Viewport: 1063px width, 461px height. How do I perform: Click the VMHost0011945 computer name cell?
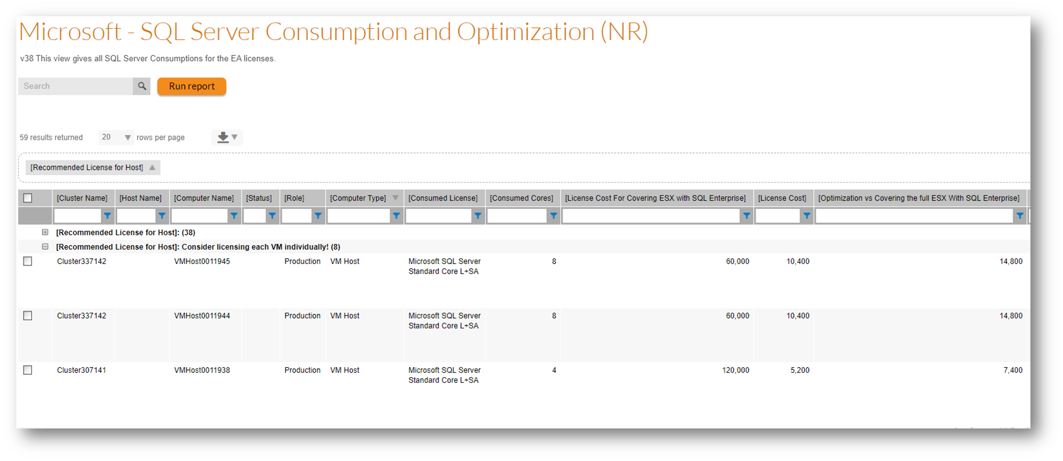click(202, 261)
